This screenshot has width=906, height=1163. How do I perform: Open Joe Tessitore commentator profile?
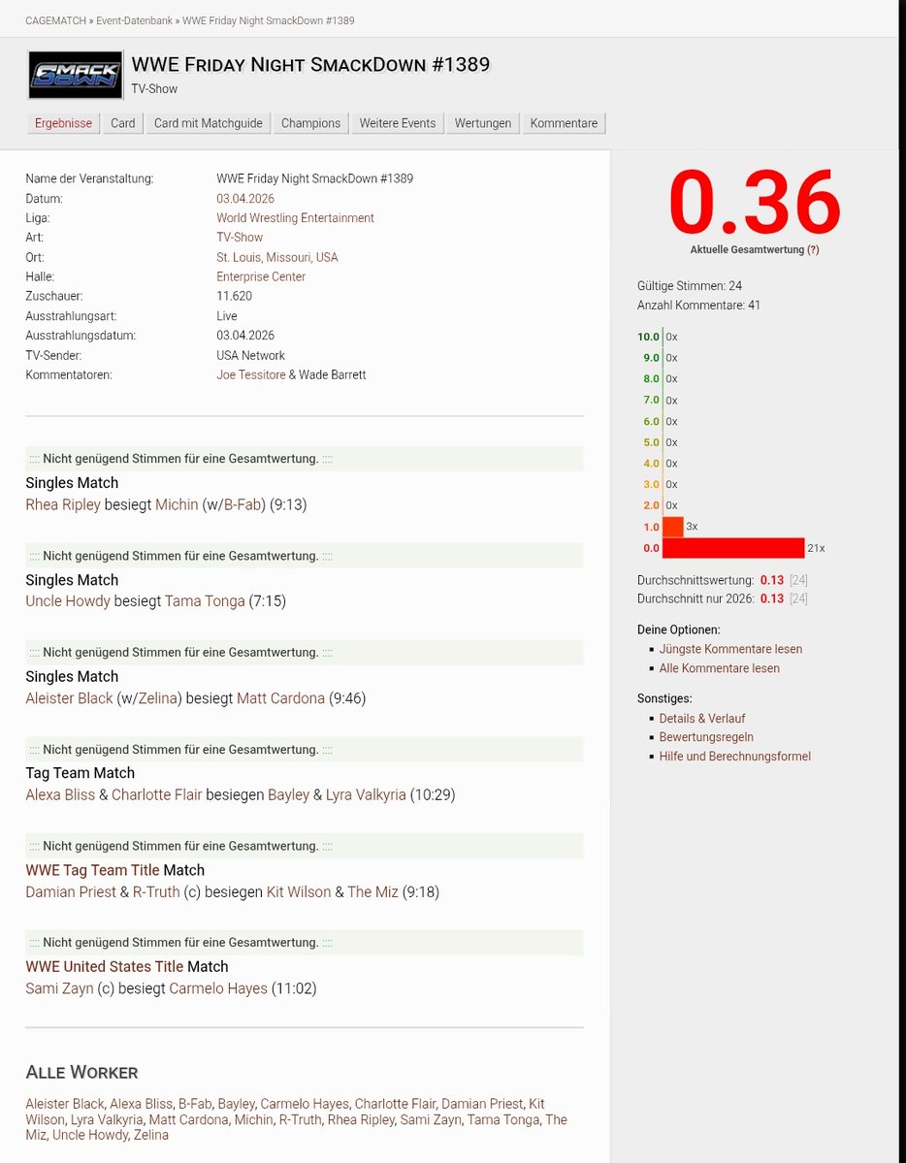tap(251, 375)
